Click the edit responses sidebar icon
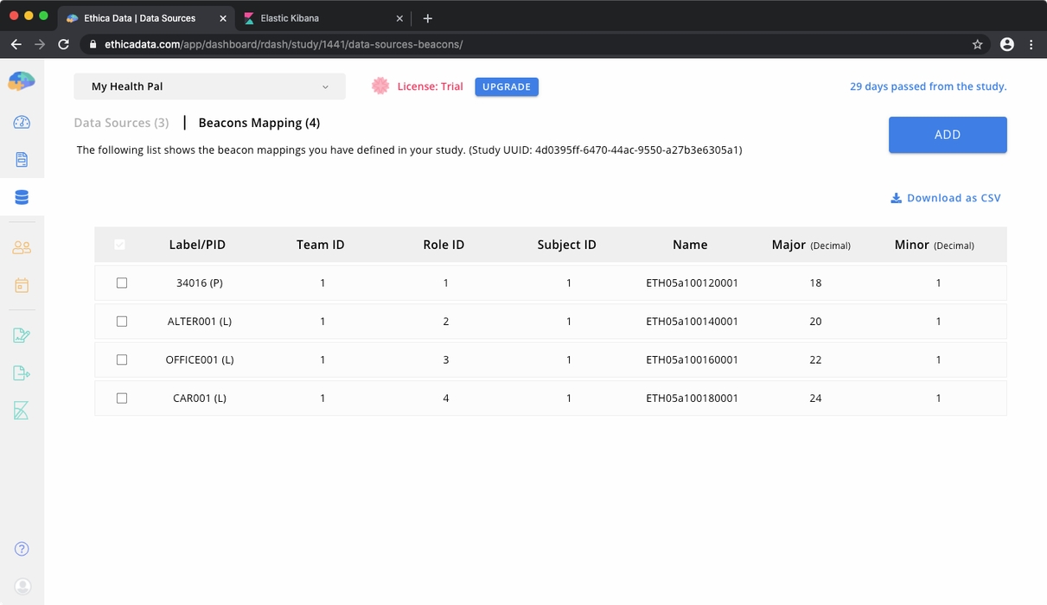 22,334
